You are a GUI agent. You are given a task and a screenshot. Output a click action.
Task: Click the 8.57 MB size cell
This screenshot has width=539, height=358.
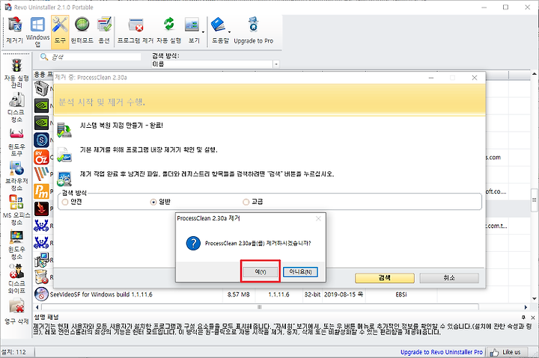(x=239, y=294)
